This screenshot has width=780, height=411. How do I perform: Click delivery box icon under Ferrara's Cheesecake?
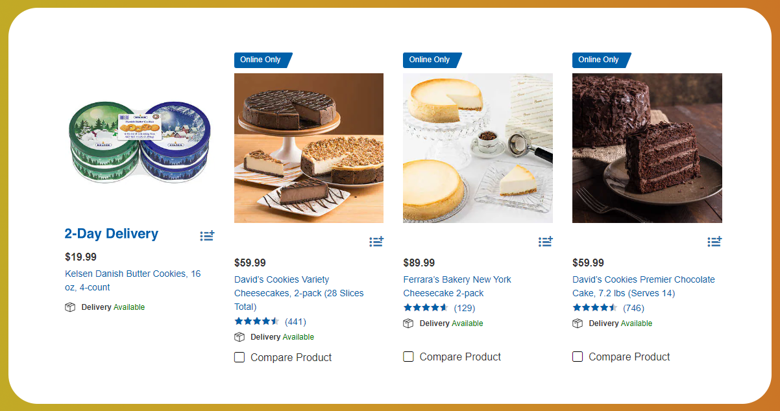pyautogui.click(x=408, y=323)
